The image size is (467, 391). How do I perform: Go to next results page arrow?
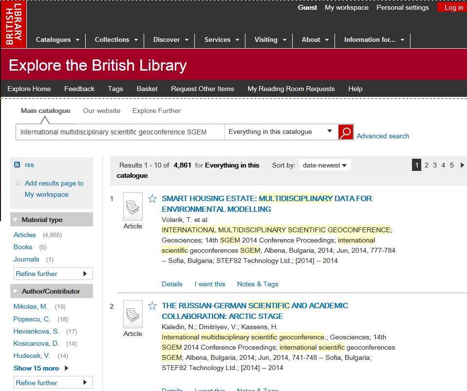[462, 165]
